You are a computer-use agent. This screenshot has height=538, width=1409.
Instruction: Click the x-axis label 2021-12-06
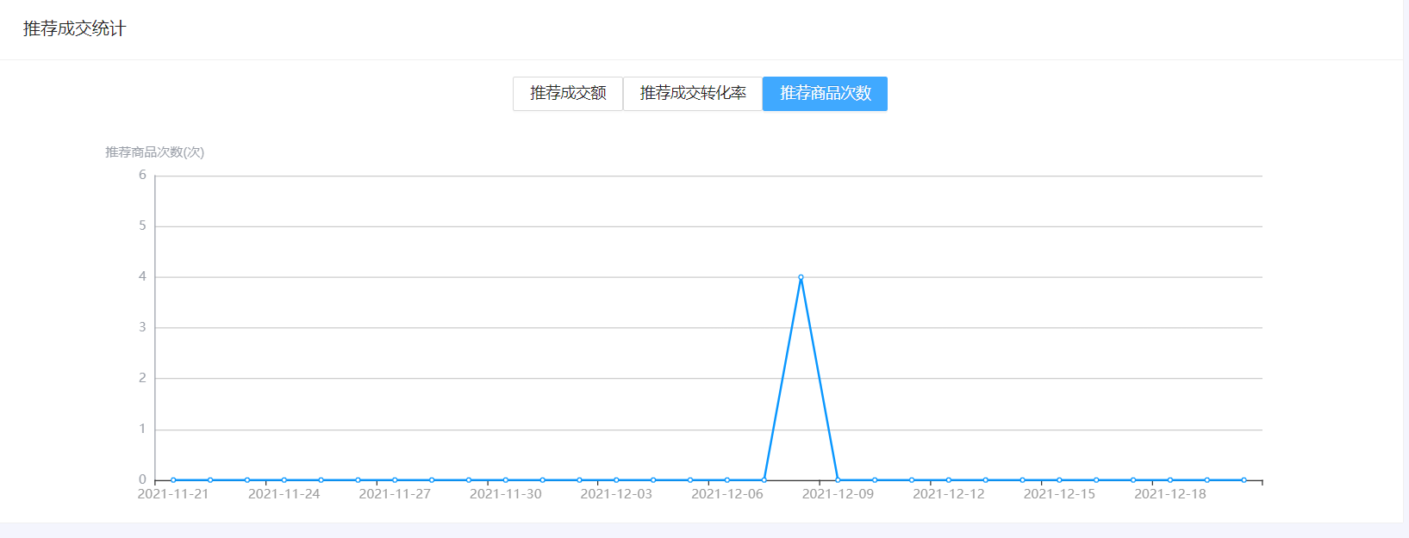pos(726,494)
